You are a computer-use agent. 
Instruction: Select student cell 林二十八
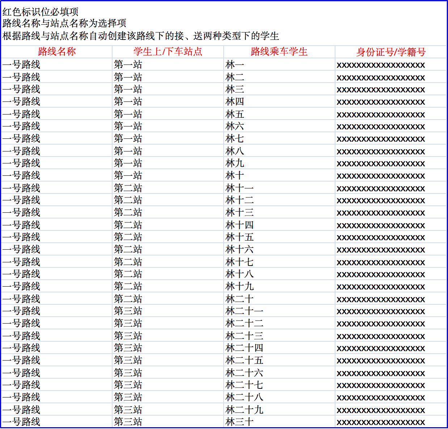[x=279, y=397]
